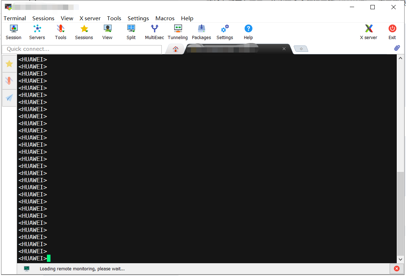Screen dimensions: 406x276
Task: Launch the MultiExec mode icon
Action: pyautogui.click(x=154, y=32)
